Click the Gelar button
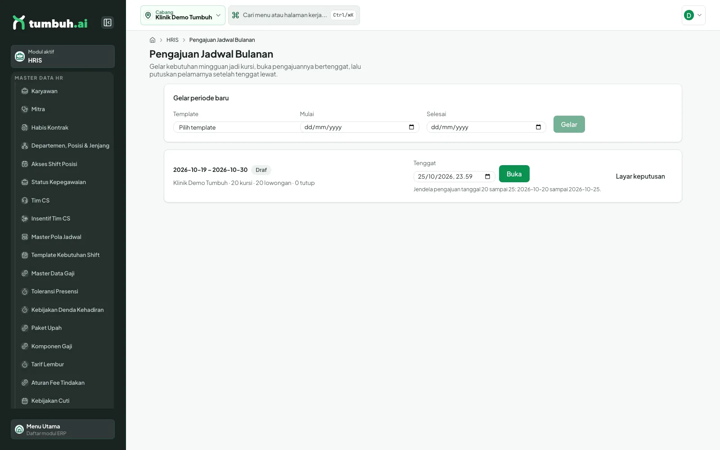 pyautogui.click(x=569, y=124)
